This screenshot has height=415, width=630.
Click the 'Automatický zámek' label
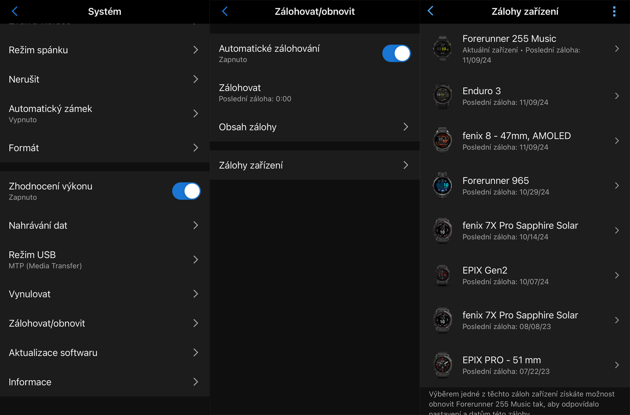pyautogui.click(x=50, y=109)
